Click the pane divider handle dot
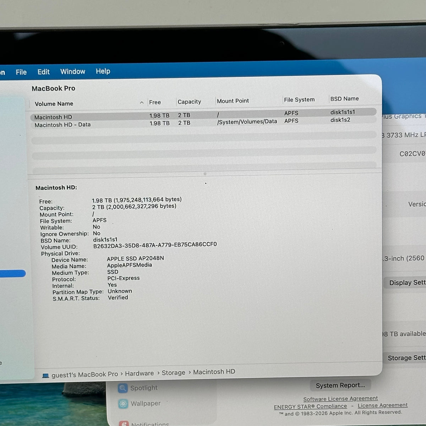 (x=205, y=174)
